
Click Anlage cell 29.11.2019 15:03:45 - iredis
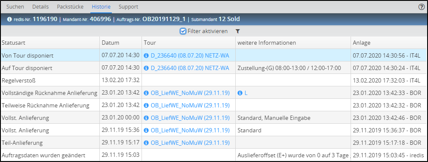tap(389, 155)
